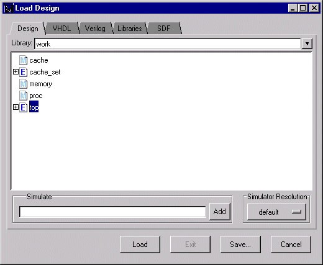Open the Library dropdown arrow
Viewport: 323px width, 265px height.
tap(307, 43)
